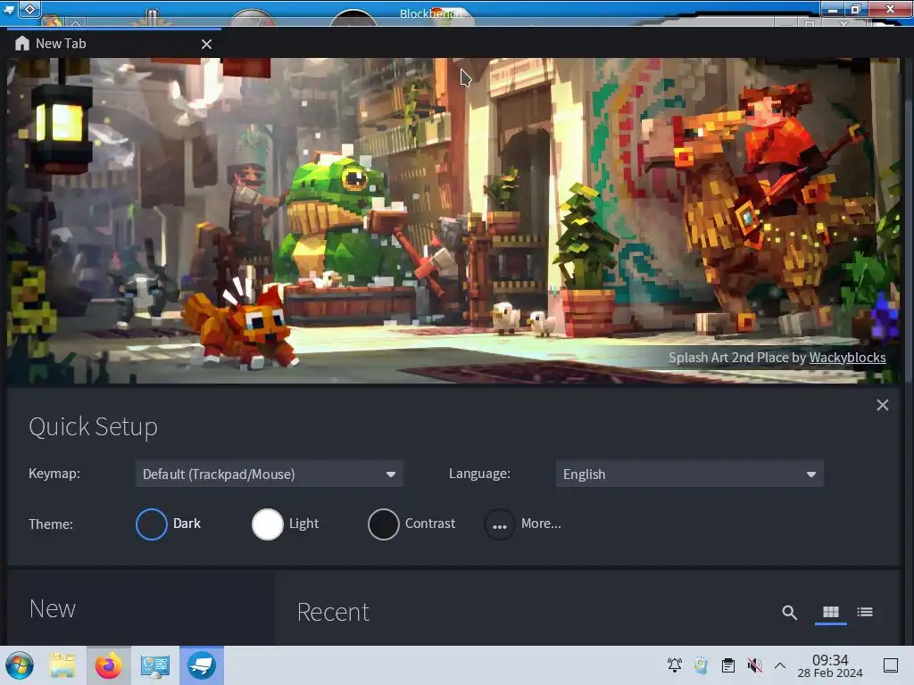This screenshot has height=685, width=914.
Task: Open More themes options
Action: point(523,524)
